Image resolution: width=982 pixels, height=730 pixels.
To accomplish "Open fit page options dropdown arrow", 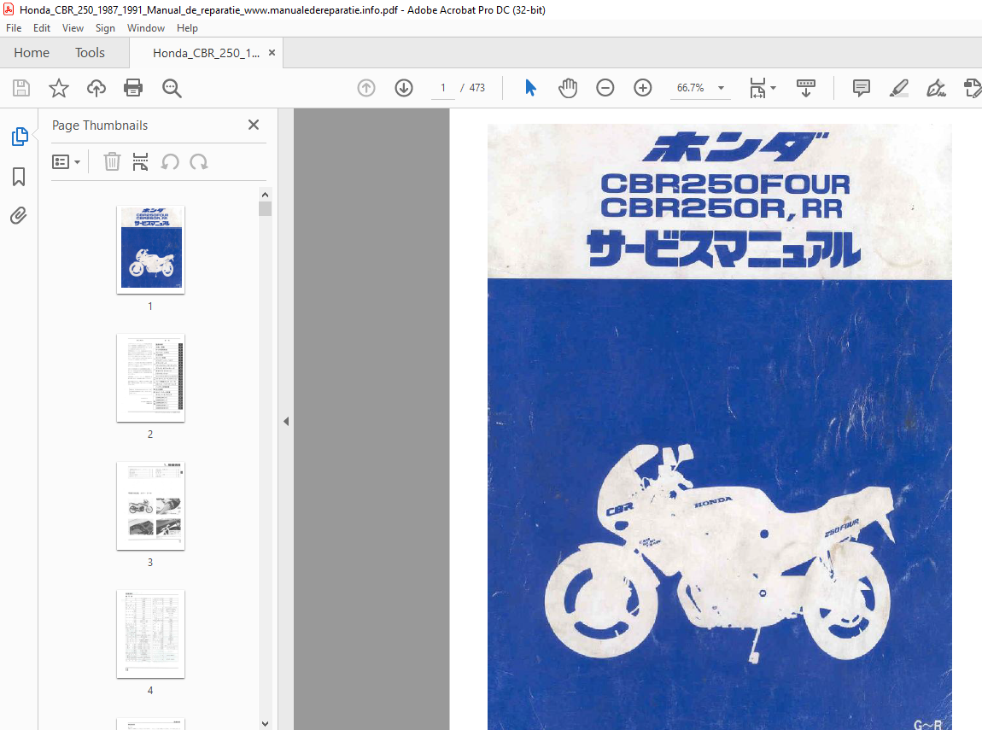I will pos(774,88).
